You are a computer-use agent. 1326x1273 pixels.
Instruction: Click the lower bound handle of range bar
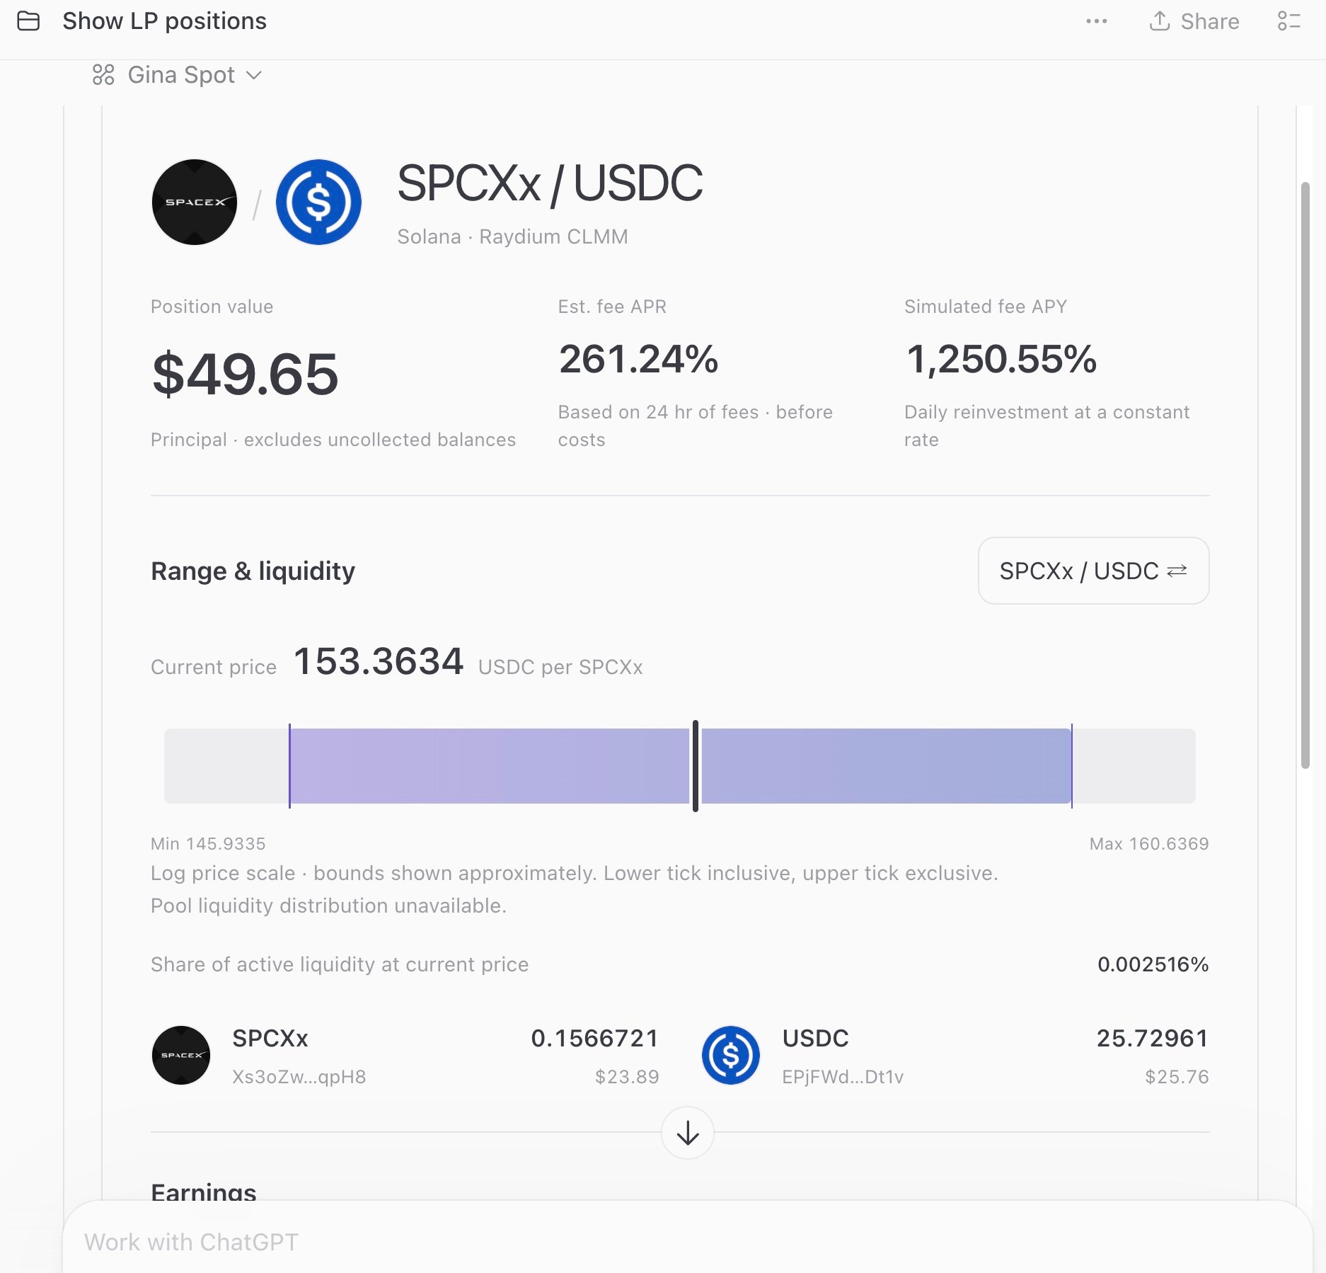click(x=289, y=765)
